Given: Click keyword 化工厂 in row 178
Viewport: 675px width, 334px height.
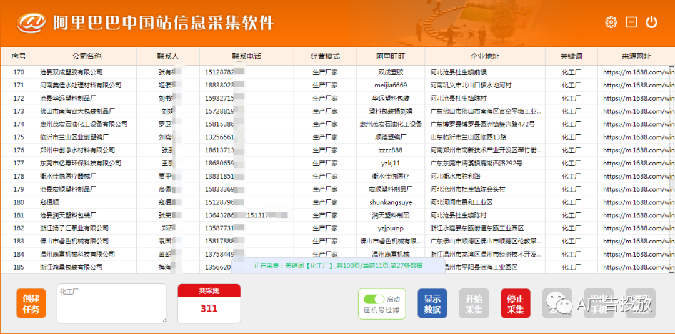Looking at the screenshot, I should click(x=571, y=176).
